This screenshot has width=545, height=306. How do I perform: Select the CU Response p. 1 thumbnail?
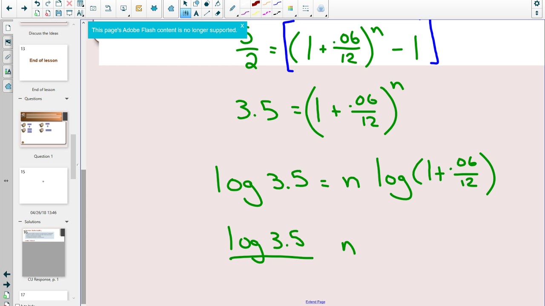[43, 252]
